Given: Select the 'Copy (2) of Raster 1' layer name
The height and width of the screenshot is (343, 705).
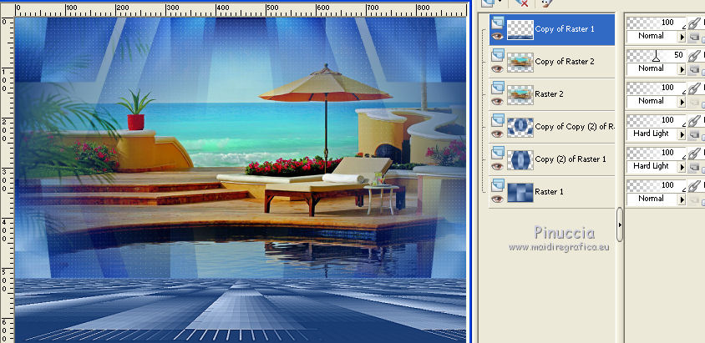Looking at the screenshot, I should [571, 159].
